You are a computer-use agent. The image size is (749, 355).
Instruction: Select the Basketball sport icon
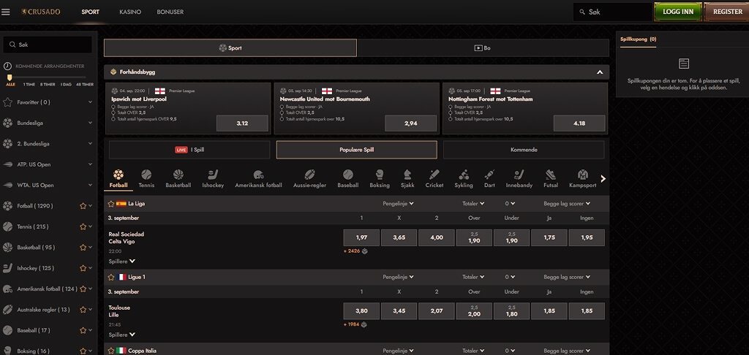click(x=178, y=175)
